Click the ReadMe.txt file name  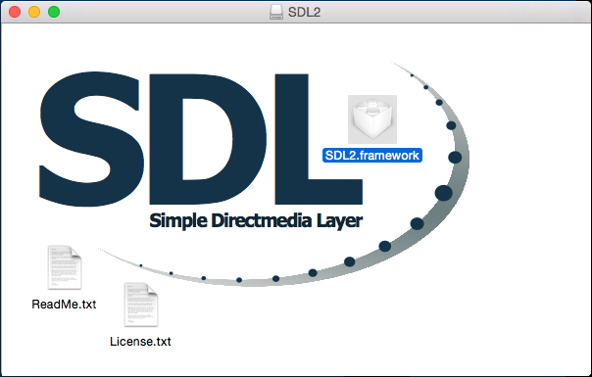(x=64, y=305)
